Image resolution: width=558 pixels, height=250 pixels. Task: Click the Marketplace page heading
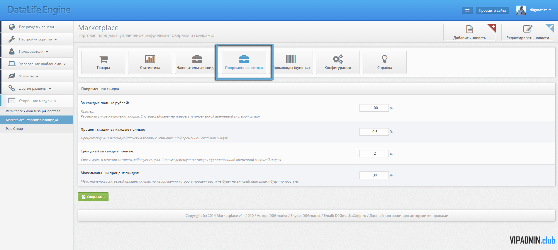(98, 28)
